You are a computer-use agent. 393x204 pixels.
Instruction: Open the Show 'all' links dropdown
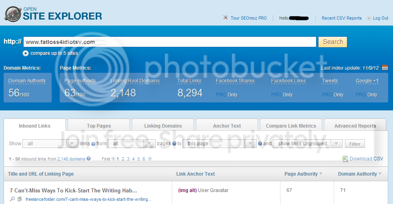click(x=50, y=144)
